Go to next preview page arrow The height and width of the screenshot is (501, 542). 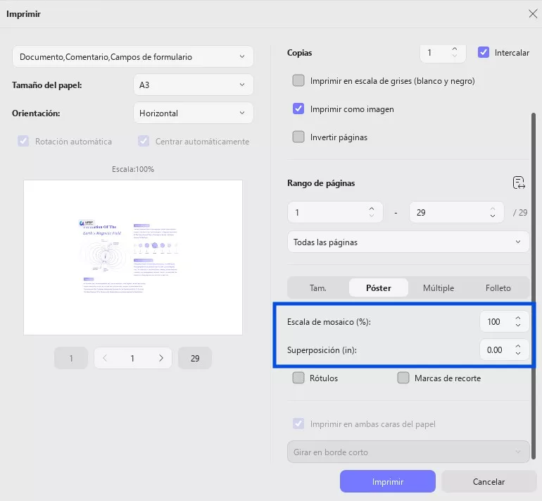pyautogui.click(x=161, y=358)
